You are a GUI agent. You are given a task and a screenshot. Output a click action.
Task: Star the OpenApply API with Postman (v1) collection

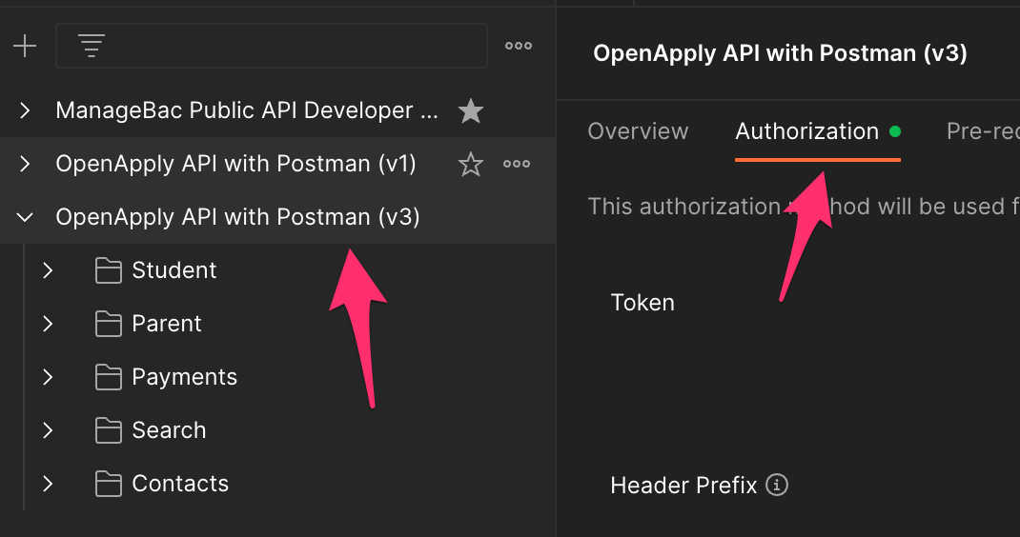(x=470, y=164)
